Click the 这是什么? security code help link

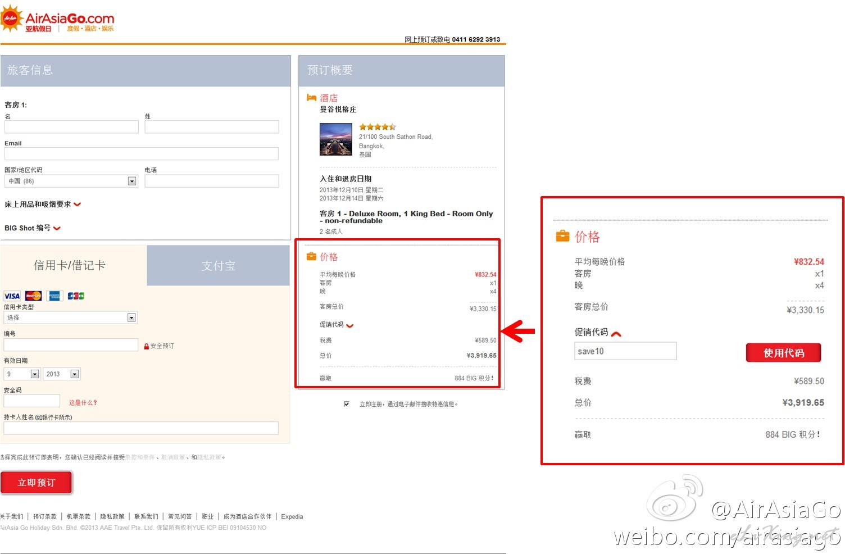(x=83, y=403)
